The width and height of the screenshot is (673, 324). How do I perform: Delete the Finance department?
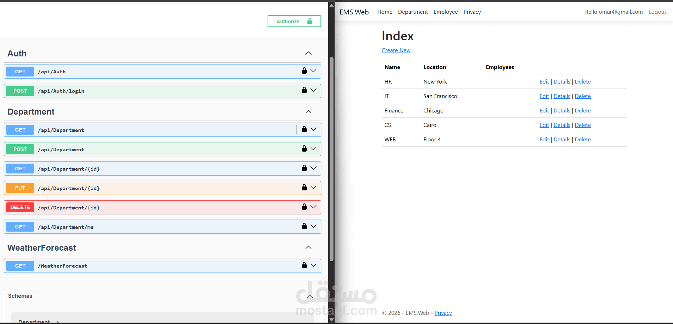(x=582, y=111)
